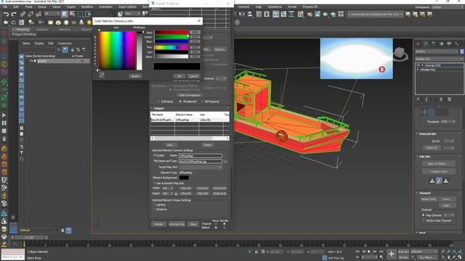
Task: Collapse the Output rollout
Action: [x=153, y=108]
